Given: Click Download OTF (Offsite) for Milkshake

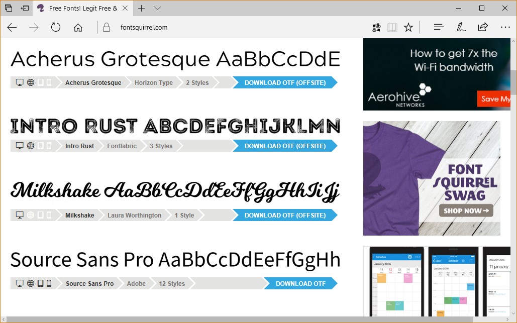Looking at the screenshot, I should click(285, 216).
